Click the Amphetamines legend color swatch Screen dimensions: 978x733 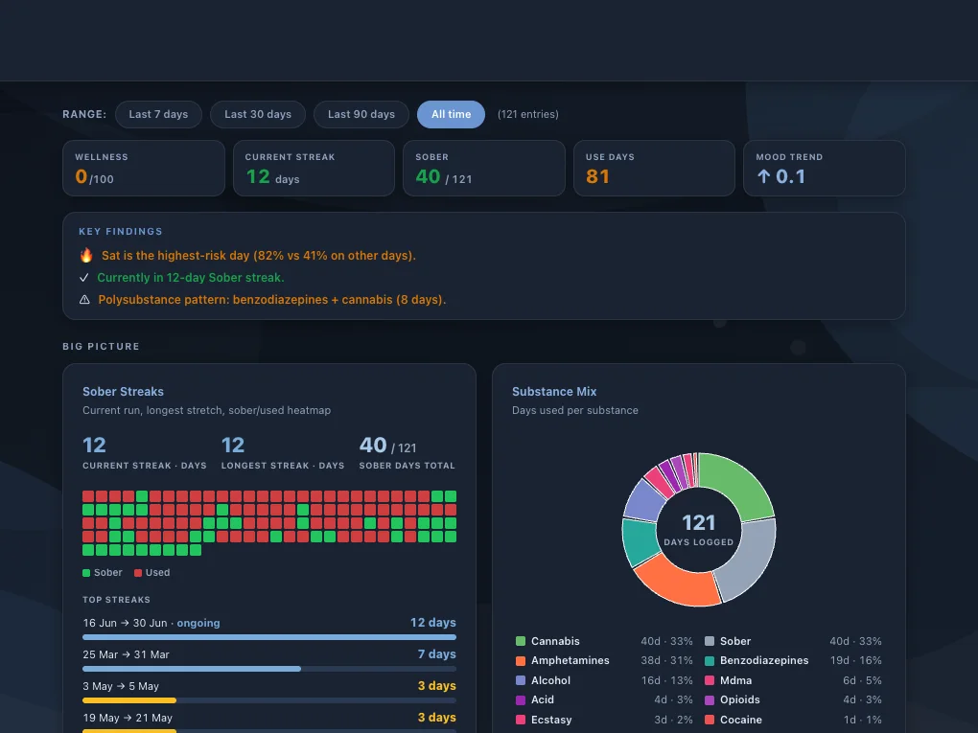click(521, 661)
